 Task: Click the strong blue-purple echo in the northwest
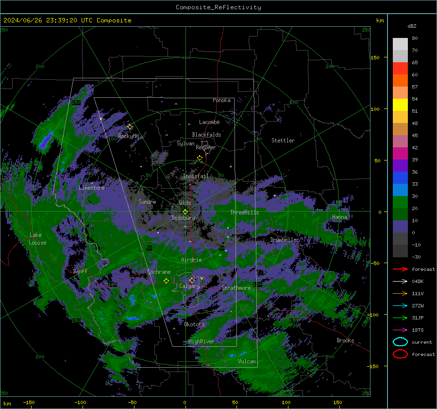pyautogui.click(x=46, y=140)
